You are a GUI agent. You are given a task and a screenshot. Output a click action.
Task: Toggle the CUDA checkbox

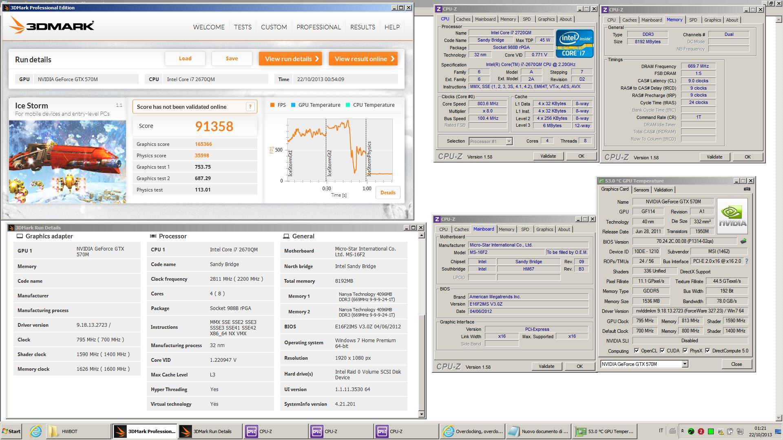pos(662,350)
